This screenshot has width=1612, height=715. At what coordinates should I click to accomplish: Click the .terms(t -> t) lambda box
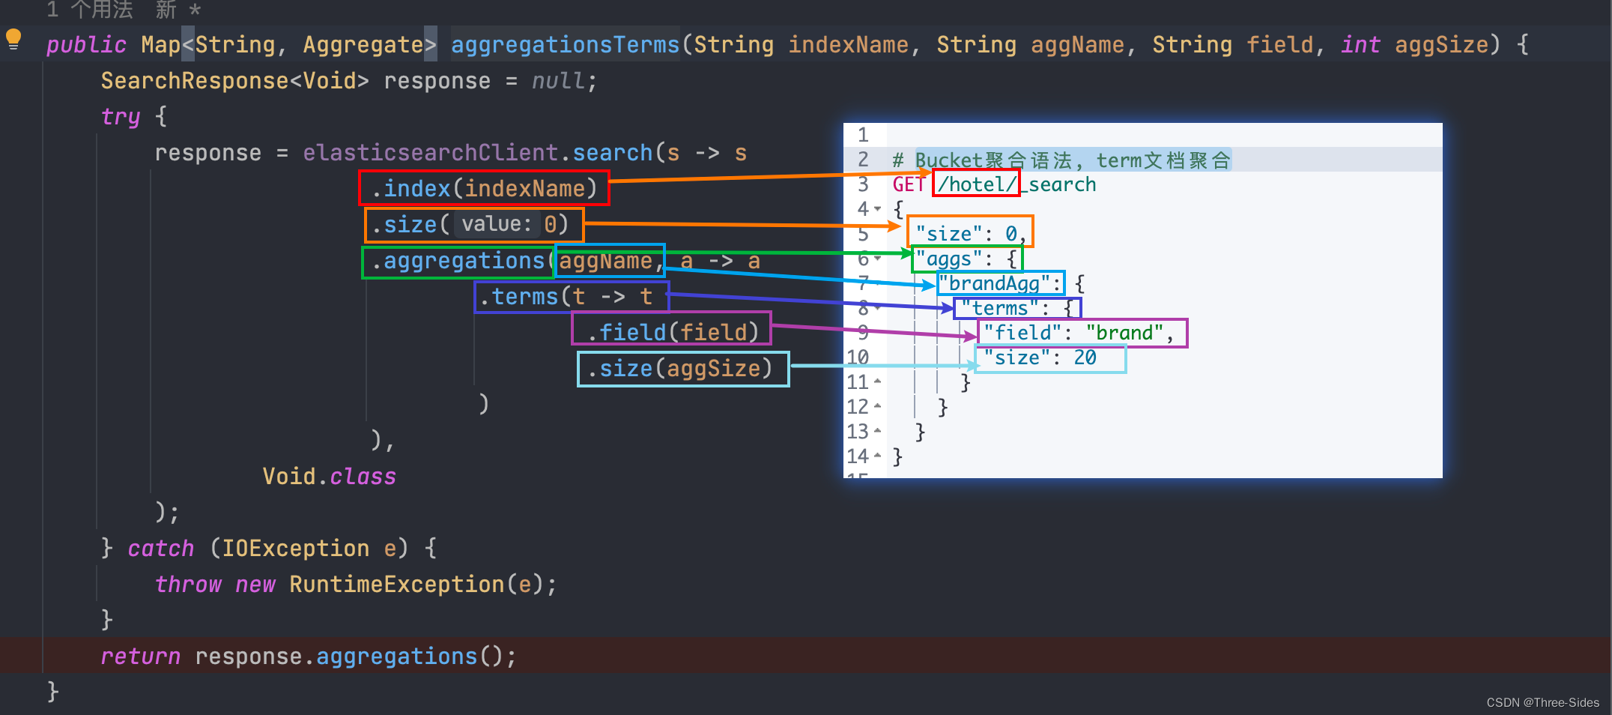(x=571, y=296)
